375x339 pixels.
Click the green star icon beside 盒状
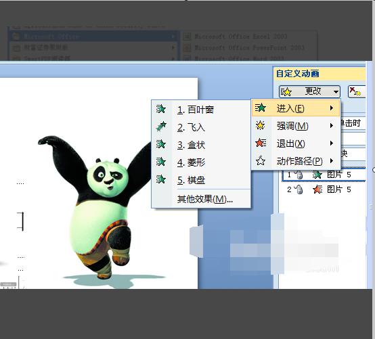(x=161, y=144)
